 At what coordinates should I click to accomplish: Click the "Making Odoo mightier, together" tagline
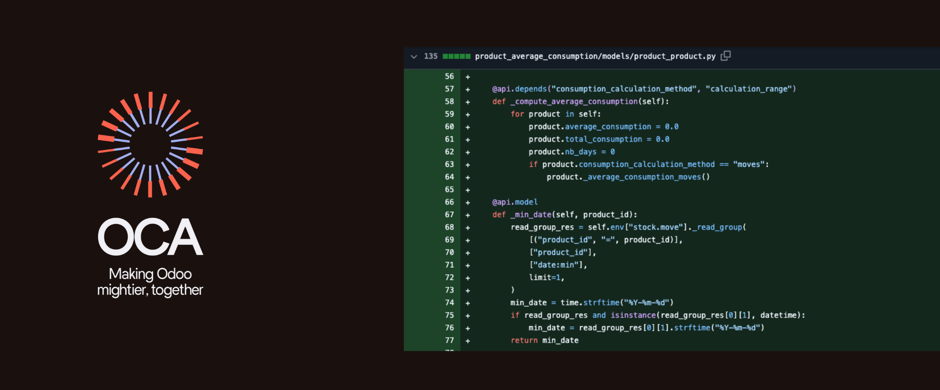(x=150, y=282)
